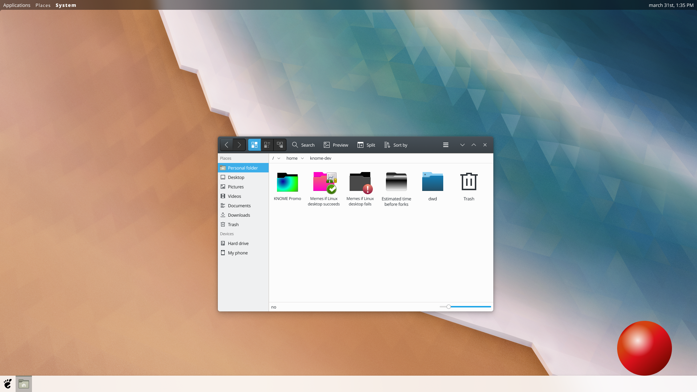This screenshot has height=392, width=697.
Task: Switch to compact list view mode
Action: 267,145
